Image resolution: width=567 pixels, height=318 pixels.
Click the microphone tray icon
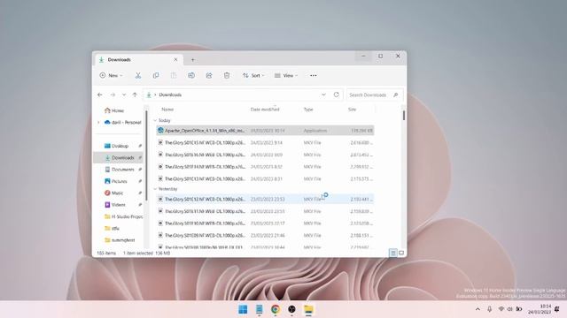pyautogui.click(x=489, y=309)
